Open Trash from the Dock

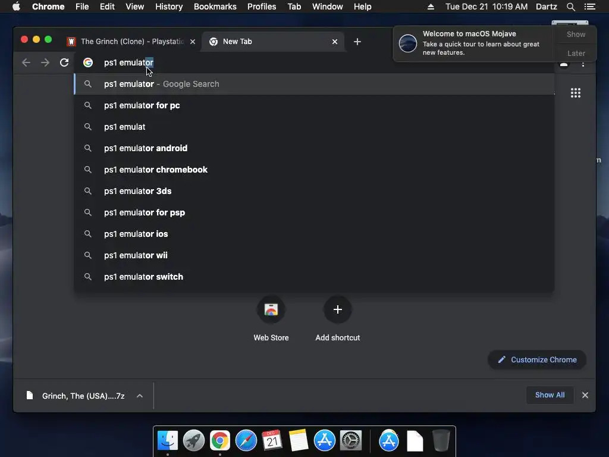pyautogui.click(x=441, y=441)
